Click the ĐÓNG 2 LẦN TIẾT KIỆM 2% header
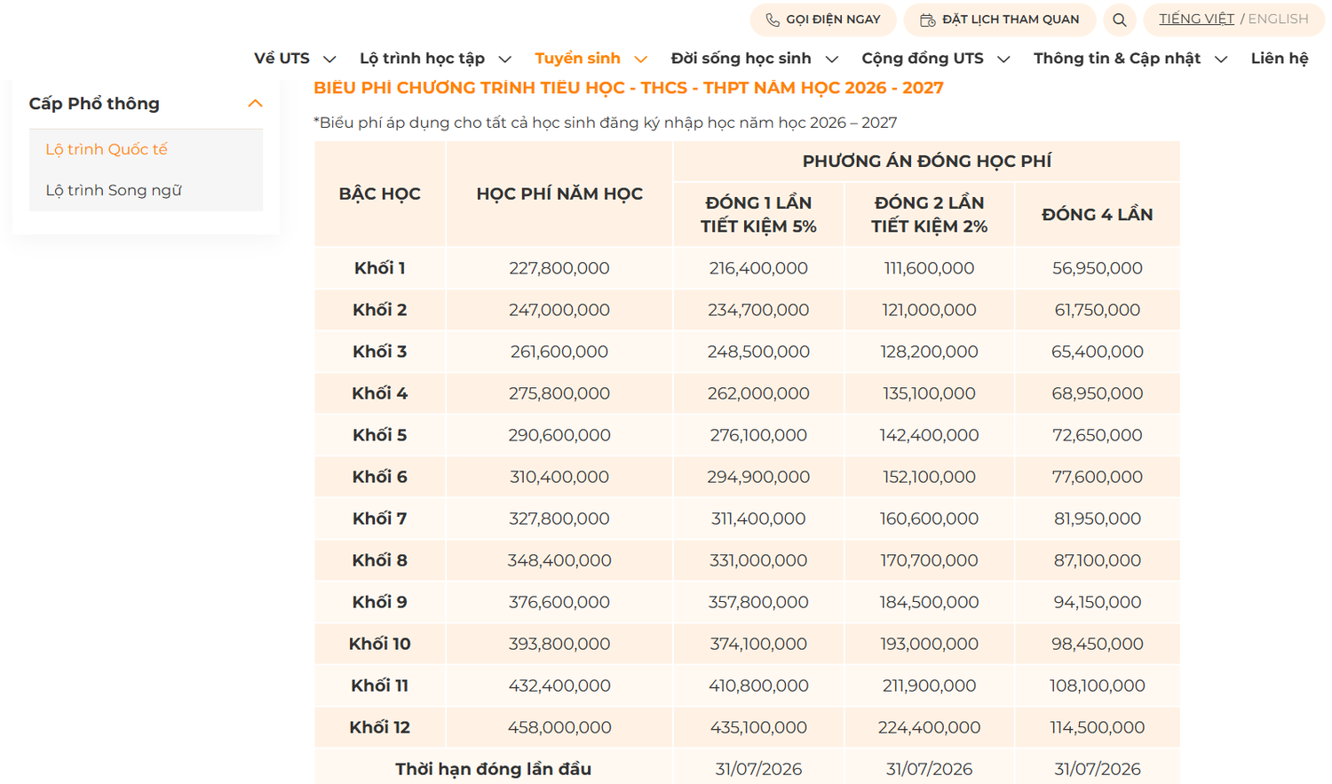Screen dimensions: 1332x784 930,215
